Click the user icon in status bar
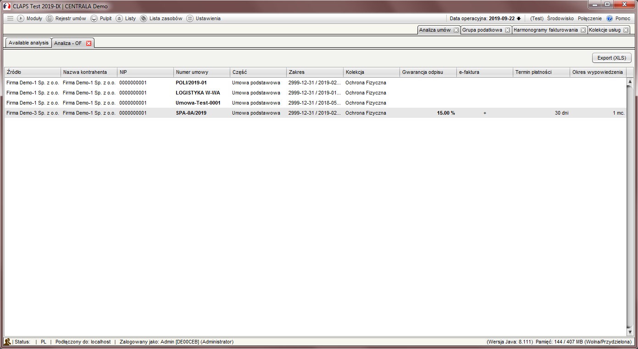The image size is (638, 349). click(7, 342)
